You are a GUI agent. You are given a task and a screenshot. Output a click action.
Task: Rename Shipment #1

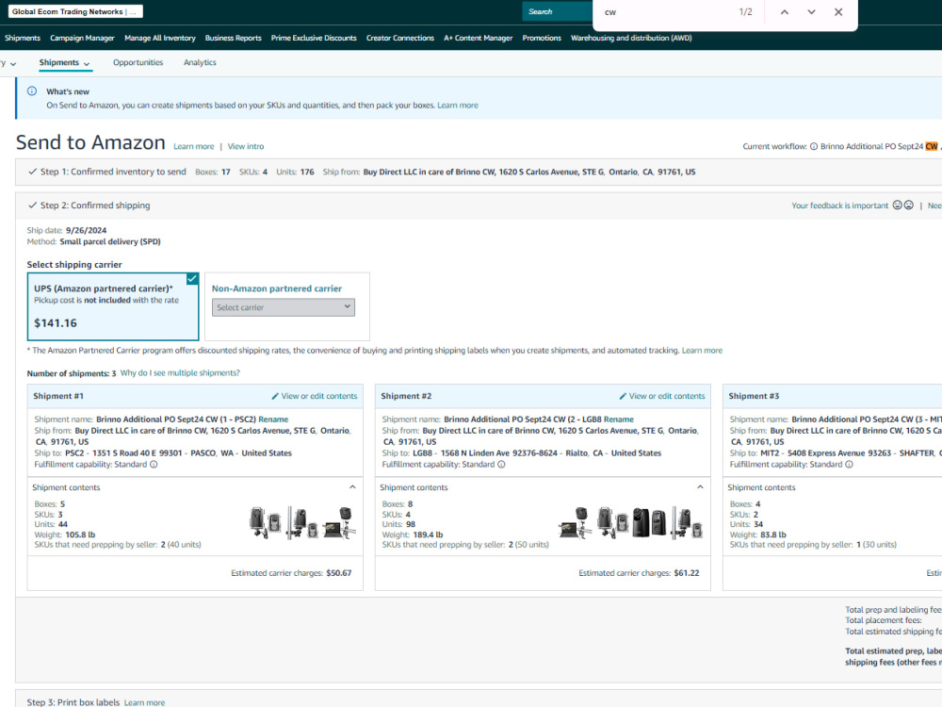(273, 419)
